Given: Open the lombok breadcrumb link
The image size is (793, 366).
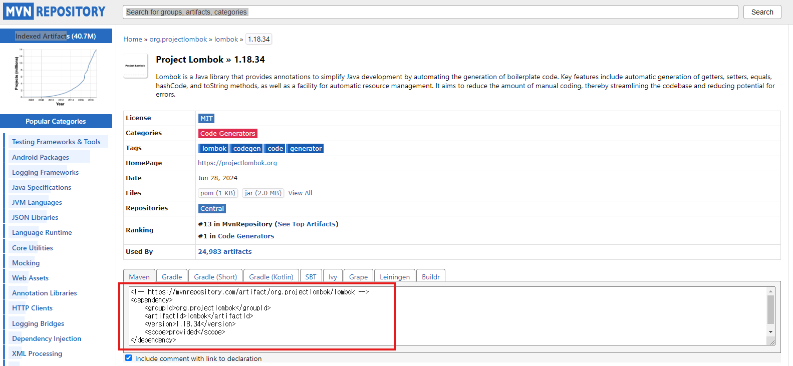Looking at the screenshot, I should click(x=226, y=39).
